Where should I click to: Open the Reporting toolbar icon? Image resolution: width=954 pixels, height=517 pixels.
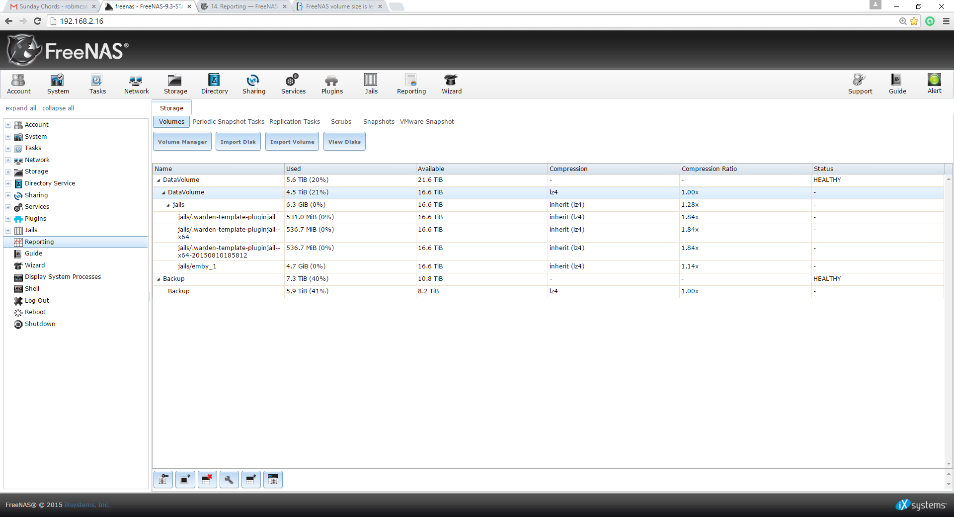pyautogui.click(x=411, y=84)
